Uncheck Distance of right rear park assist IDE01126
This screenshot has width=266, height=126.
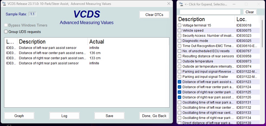180,97
